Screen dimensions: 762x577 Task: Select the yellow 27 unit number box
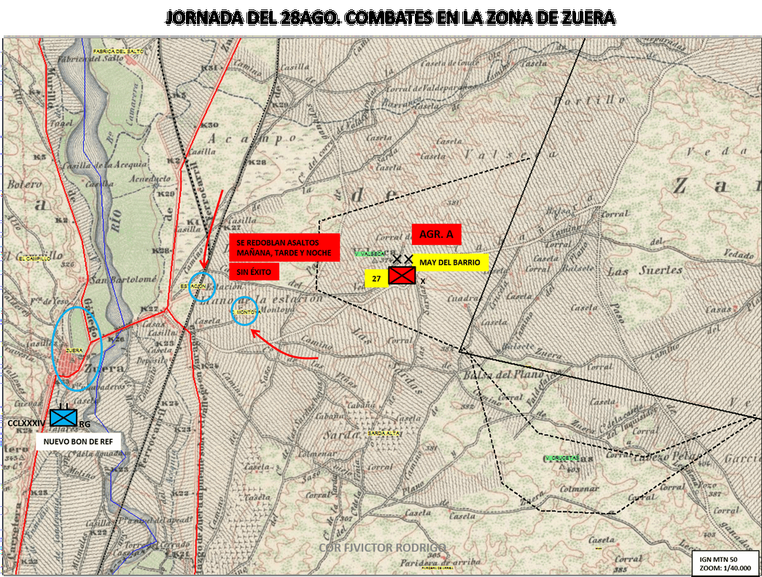(x=377, y=279)
